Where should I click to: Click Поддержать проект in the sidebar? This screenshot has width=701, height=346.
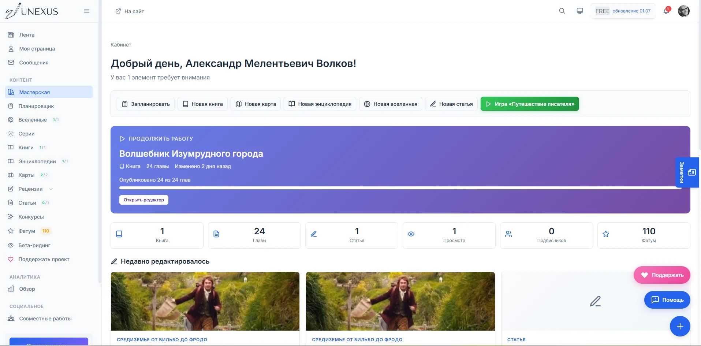click(49, 259)
